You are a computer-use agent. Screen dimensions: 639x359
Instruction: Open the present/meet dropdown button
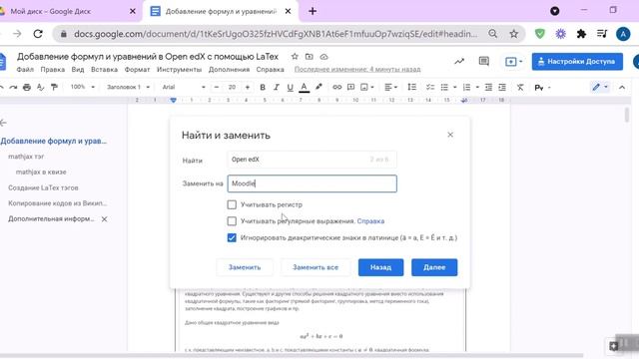(x=513, y=62)
